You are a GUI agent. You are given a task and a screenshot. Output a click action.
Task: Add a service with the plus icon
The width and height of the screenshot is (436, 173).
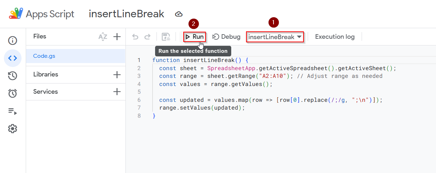pos(117,92)
